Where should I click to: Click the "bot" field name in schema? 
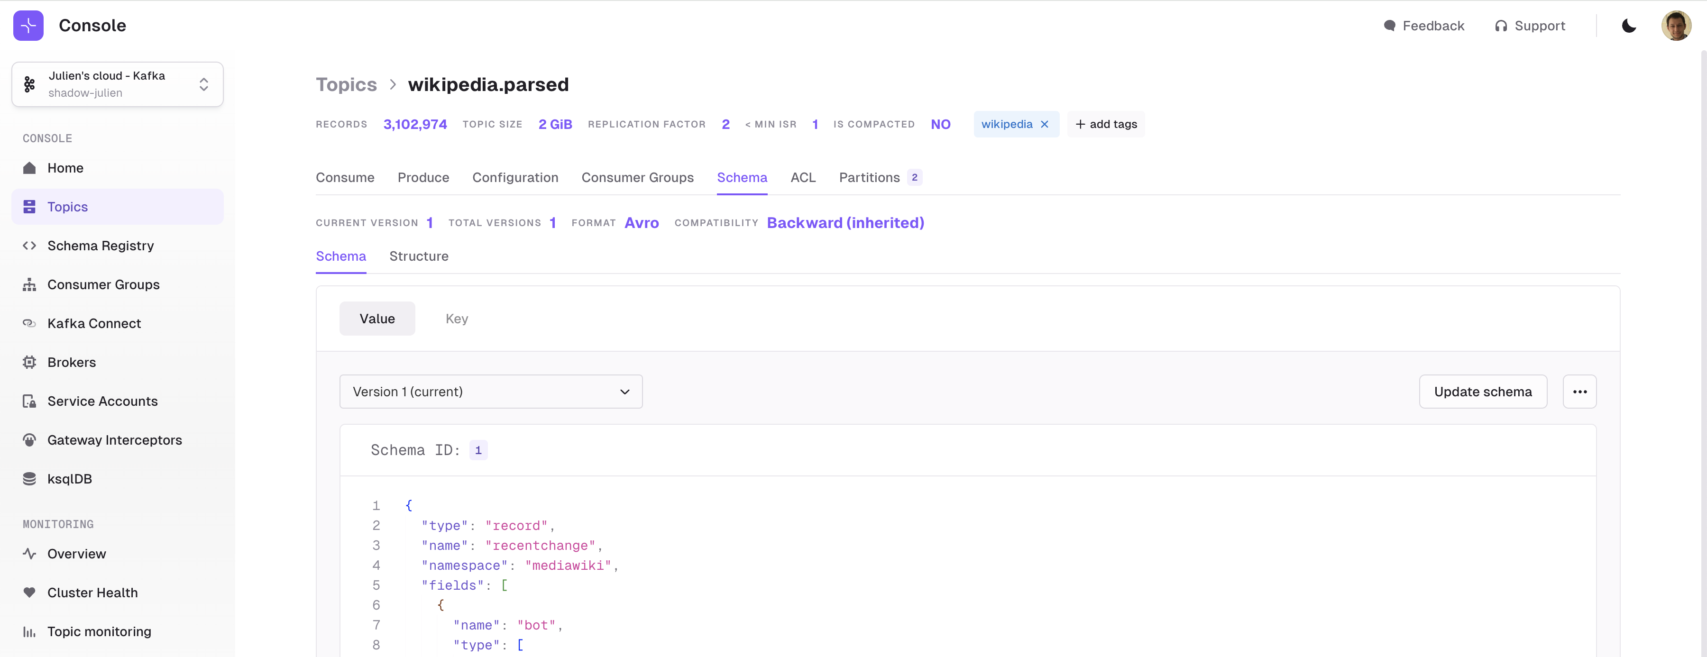pos(536,625)
